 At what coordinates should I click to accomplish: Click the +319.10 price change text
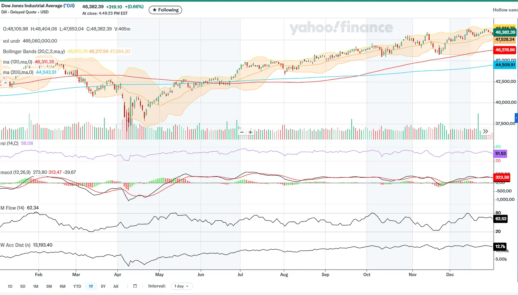click(114, 6)
